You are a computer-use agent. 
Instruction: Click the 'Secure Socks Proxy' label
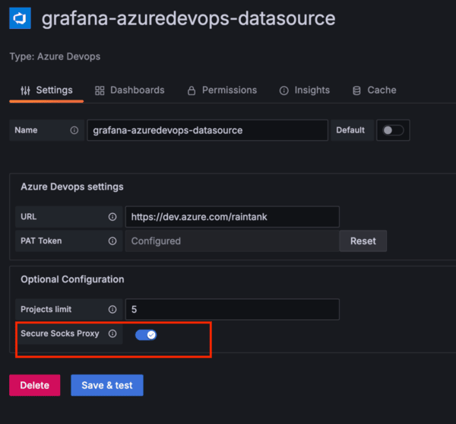click(60, 333)
